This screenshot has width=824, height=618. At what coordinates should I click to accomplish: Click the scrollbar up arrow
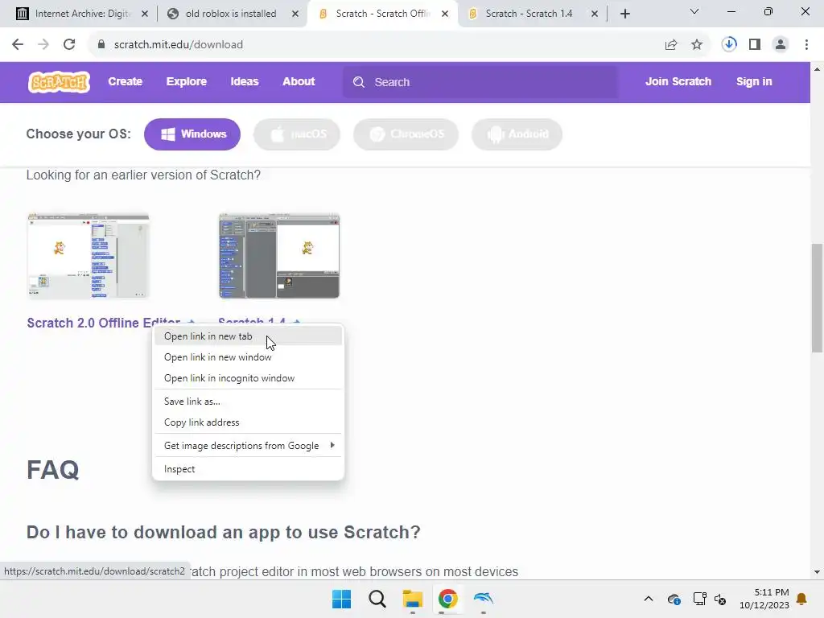pos(817,69)
